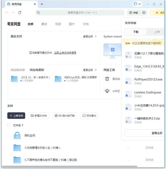
Task: Open folder icon of 3.交换爱情&交换人生
Action: (x=17, y=148)
